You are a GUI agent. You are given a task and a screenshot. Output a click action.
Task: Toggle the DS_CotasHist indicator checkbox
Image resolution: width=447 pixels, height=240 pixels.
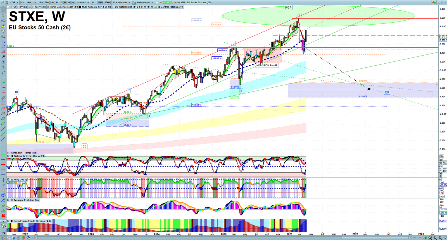[113, 7]
